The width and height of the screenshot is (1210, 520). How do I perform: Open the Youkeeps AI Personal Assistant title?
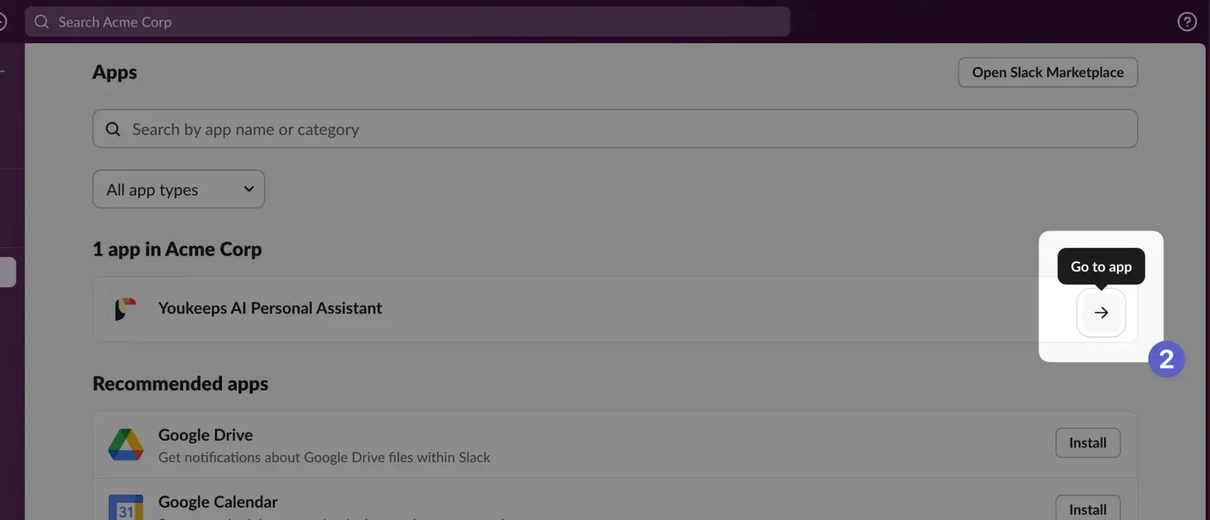[270, 308]
